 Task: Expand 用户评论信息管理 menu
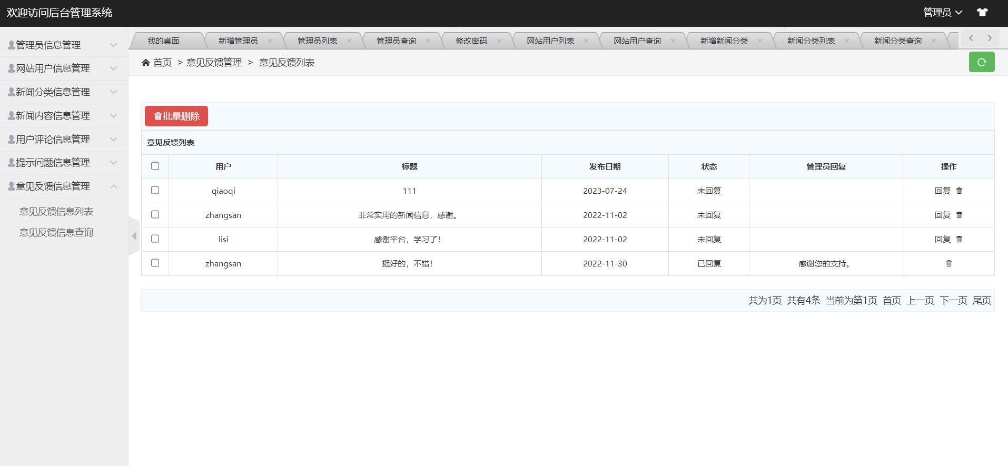[64, 139]
